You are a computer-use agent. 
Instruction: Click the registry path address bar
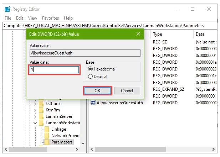pos(109,26)
